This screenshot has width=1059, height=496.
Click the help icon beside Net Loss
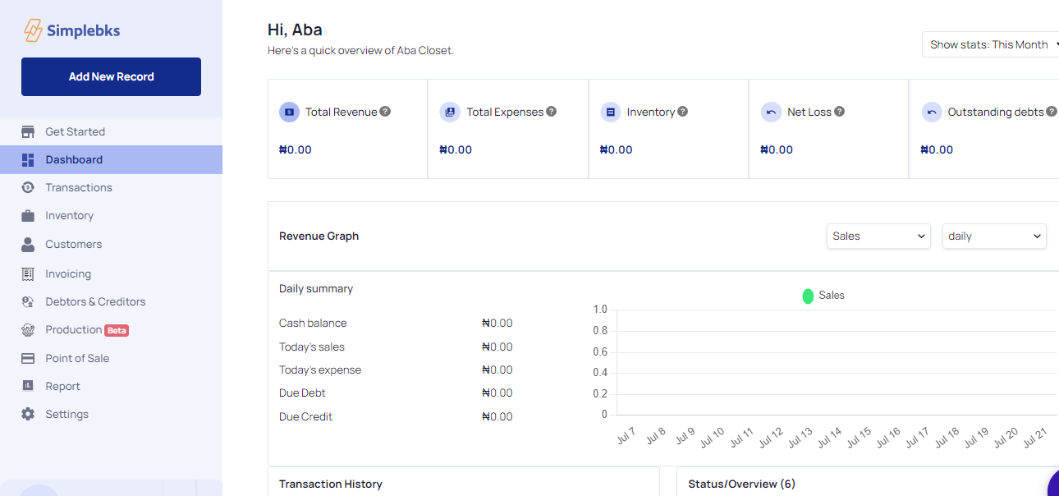coord(839,112)
